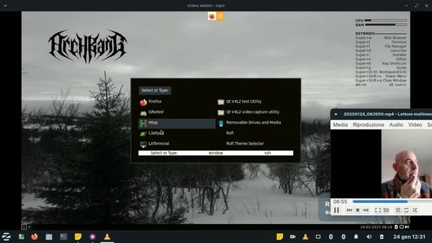432x243 pixels.
Task: Open the second Bluetooth tray icon
Action: [x=344, y=237]
